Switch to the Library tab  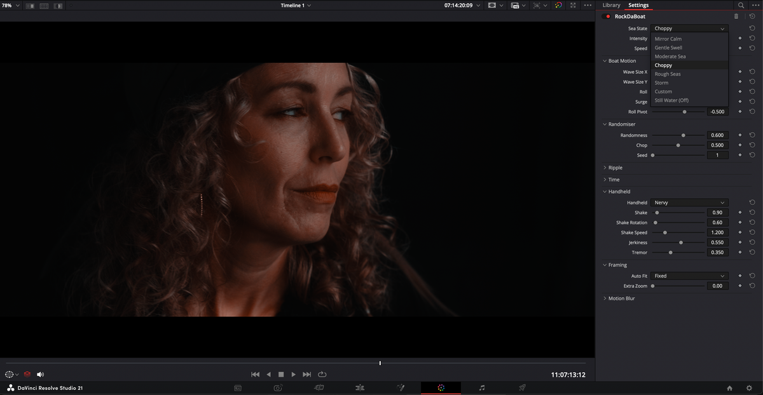coord(611,5)
